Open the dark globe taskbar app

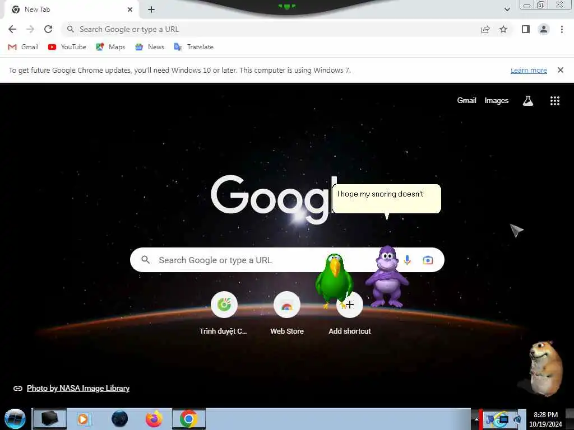pyautogui.click(x=119, y=419)
